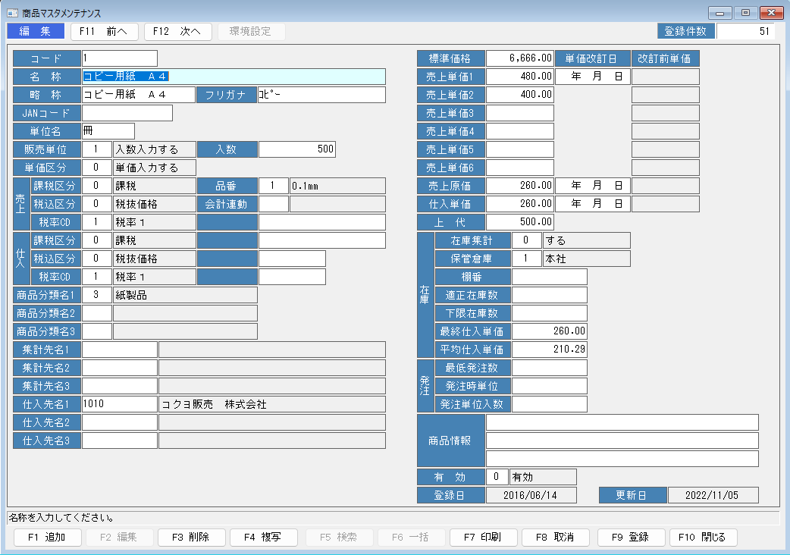790x555 pixels.
Task: Cancel changes with F8 取消
Action: (x=555, y=537)
